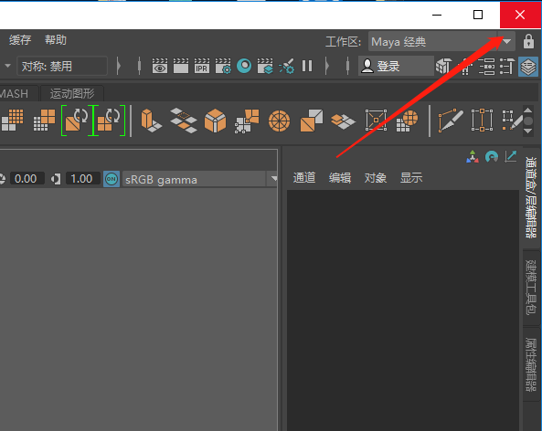Click the 登录 sign-in button
This screenshot has width=542, height=431.
pyautogui.click(x=396, y=66)
